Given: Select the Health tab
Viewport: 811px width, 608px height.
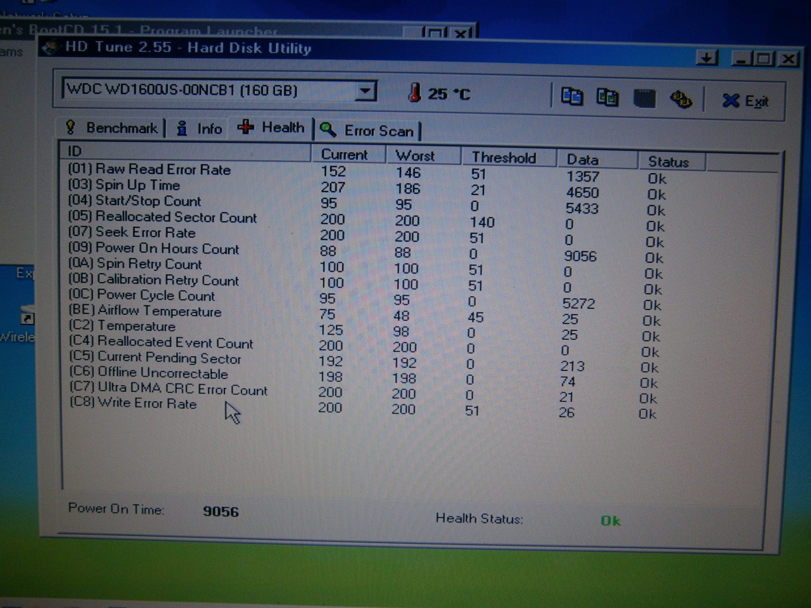Looking at the screenshot, I should [x=271, y=128].
